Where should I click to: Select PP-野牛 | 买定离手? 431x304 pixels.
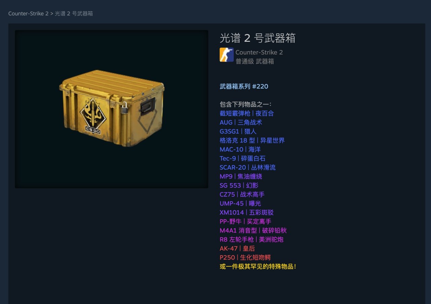tap(245, 222)
